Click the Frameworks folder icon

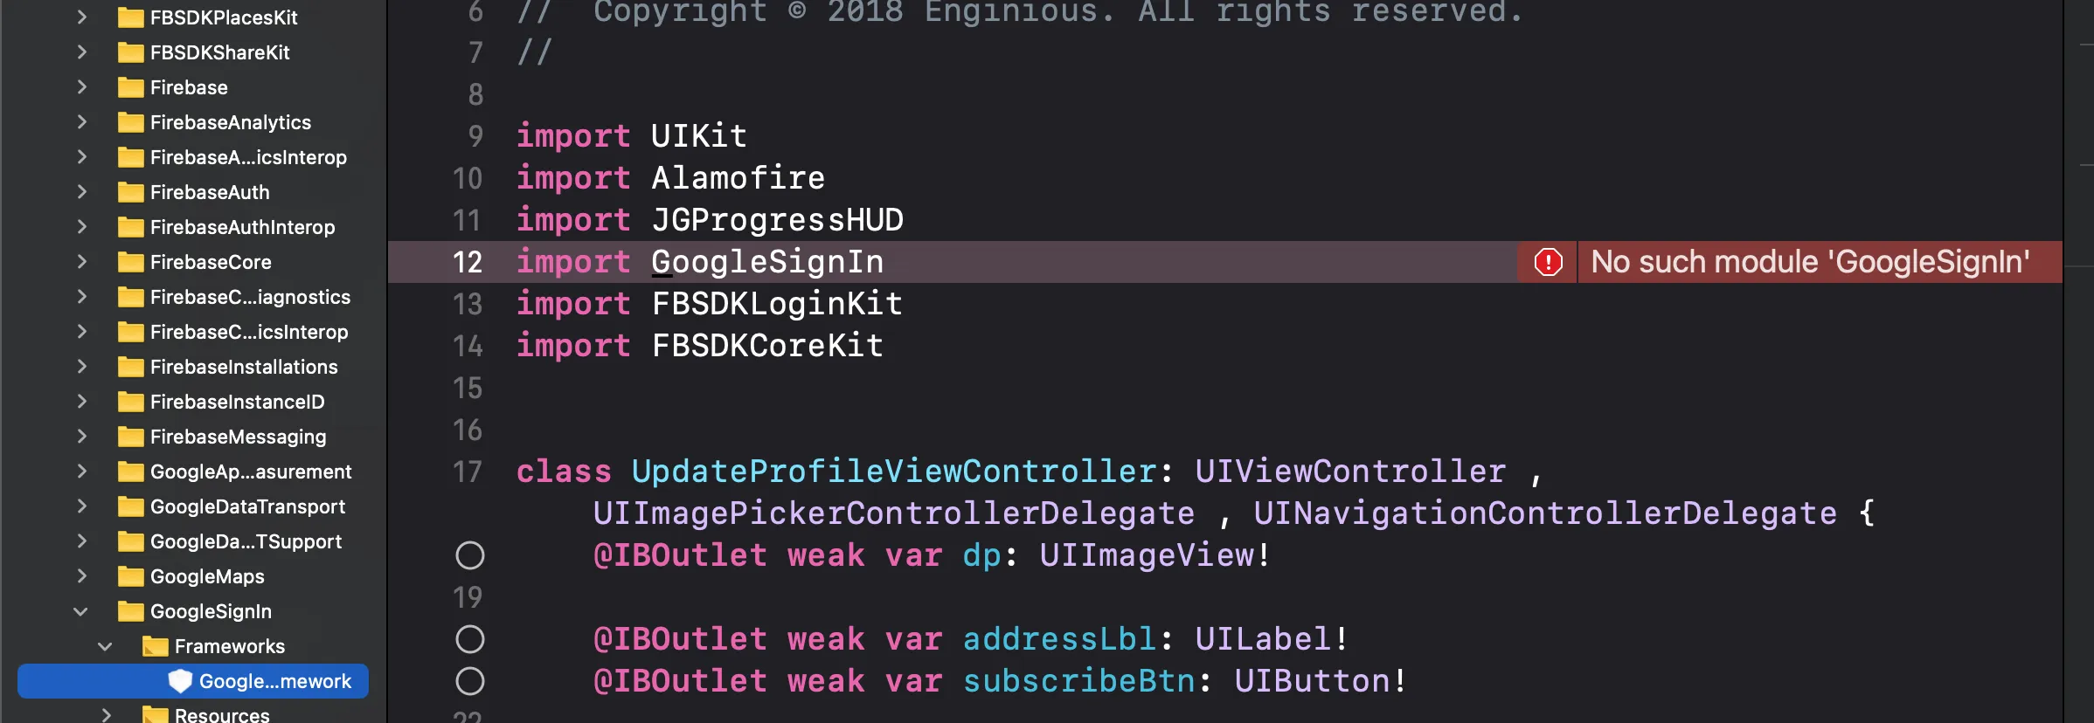tap(156, 646)
